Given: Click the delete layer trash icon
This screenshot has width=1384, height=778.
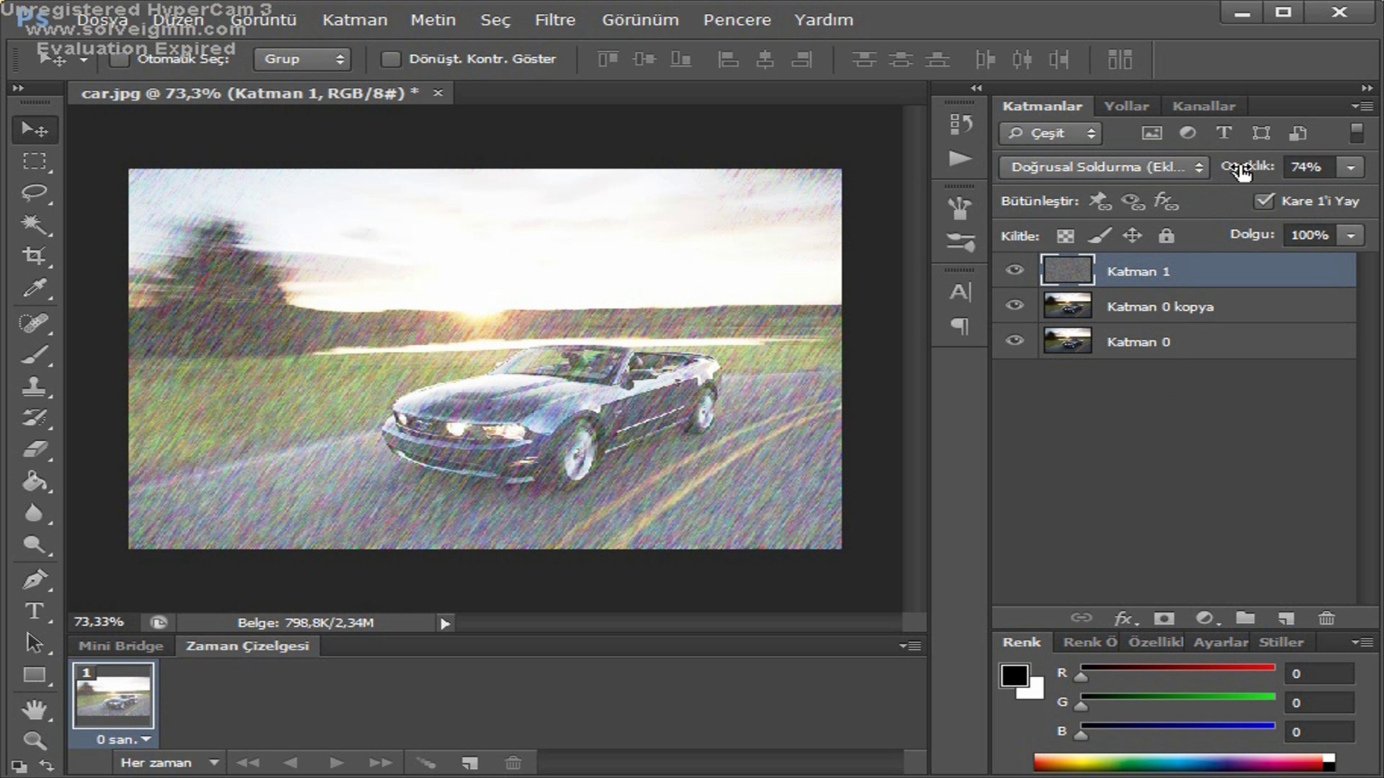Looking at the screenshot, I should pos(1326,618).
